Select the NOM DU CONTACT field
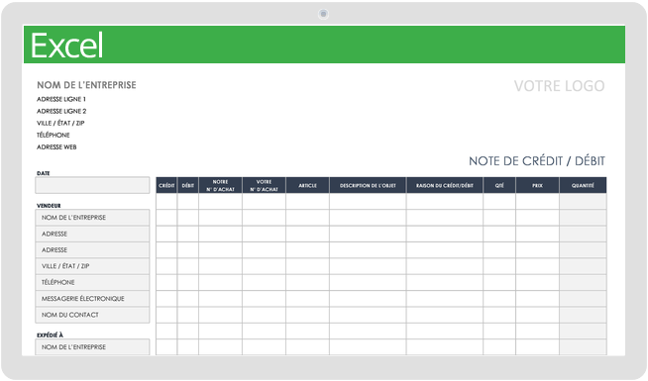The width and height of the screenshot is (648, 381). click(x=92, y=315)
